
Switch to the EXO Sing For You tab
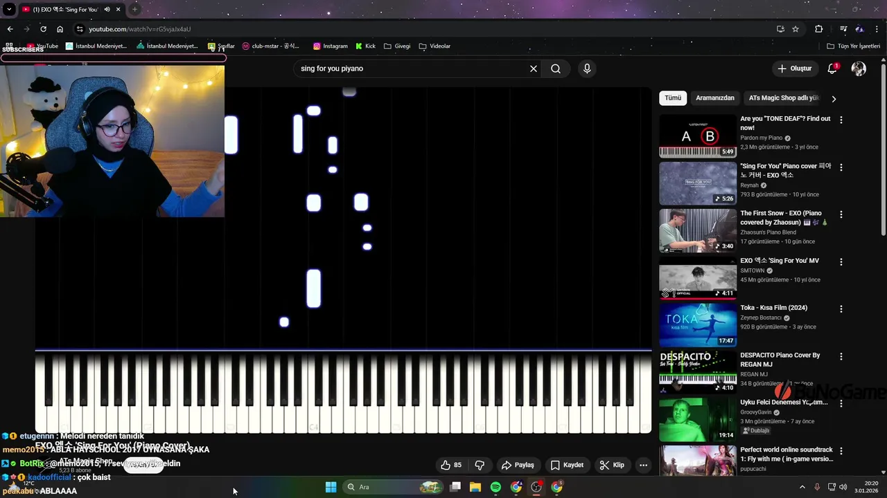[x=65, y=10]
